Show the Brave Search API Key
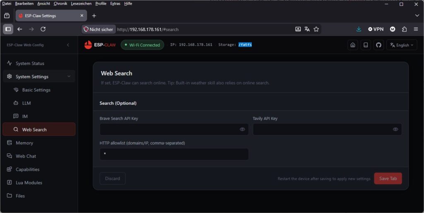This screenshot has width=424, height=213. [242, 129]
